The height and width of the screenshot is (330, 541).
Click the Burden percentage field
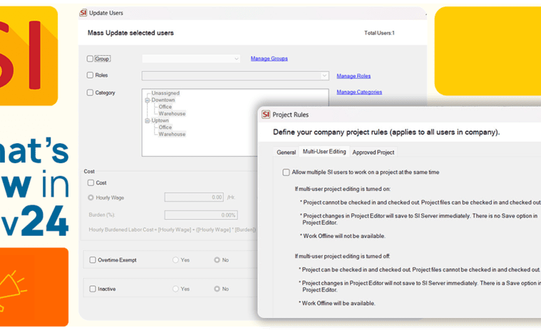201,215
